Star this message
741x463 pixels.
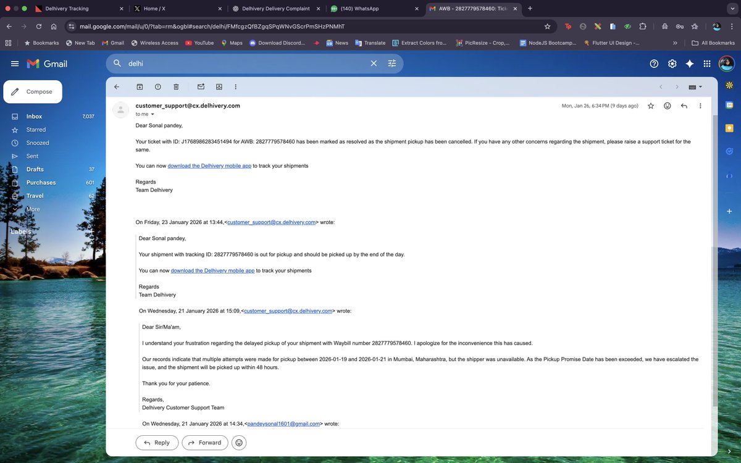651,106
